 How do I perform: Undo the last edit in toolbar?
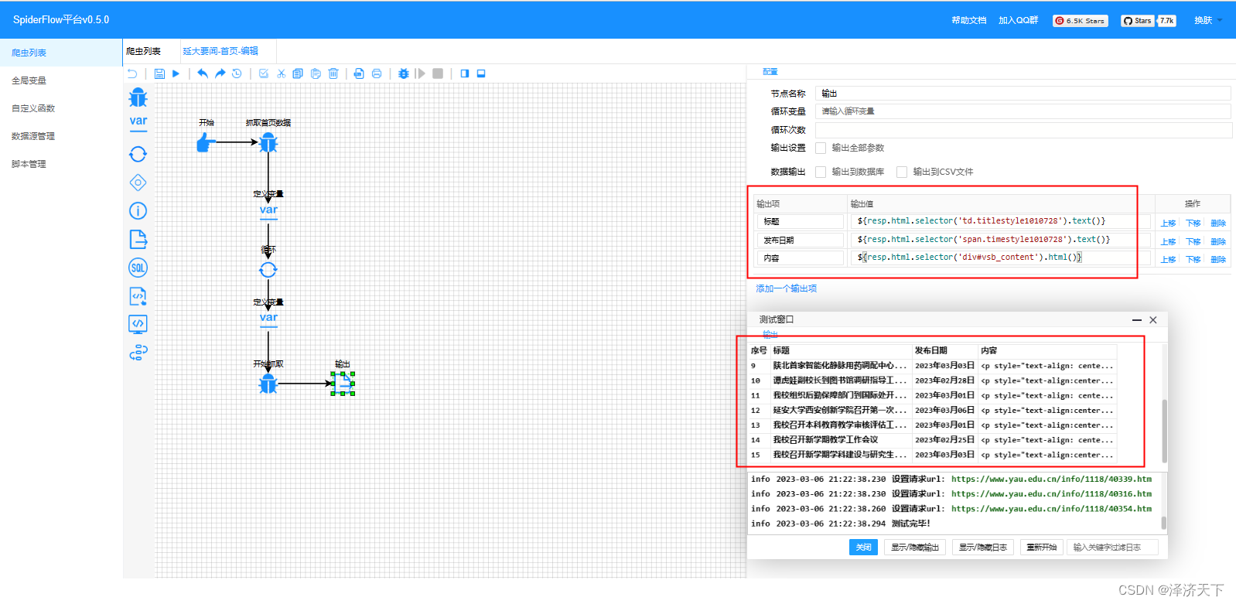pos(203,73)
